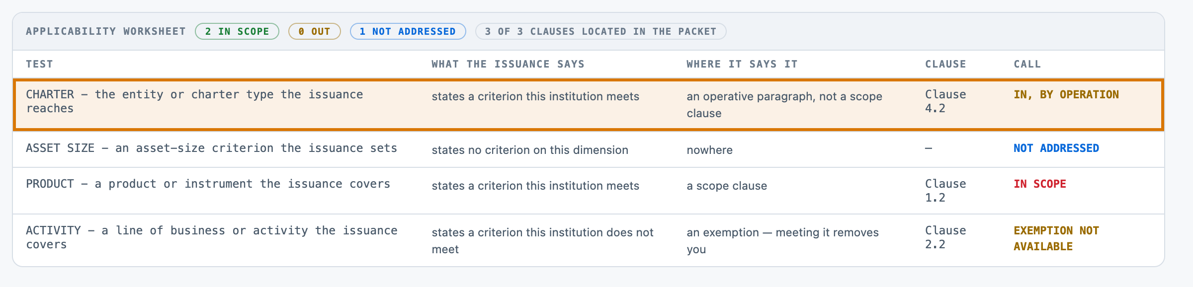Screen dimensions: 1193x287
Task: Click 'WHERE IT SAYS IT' column header
Action: point(742,64)
